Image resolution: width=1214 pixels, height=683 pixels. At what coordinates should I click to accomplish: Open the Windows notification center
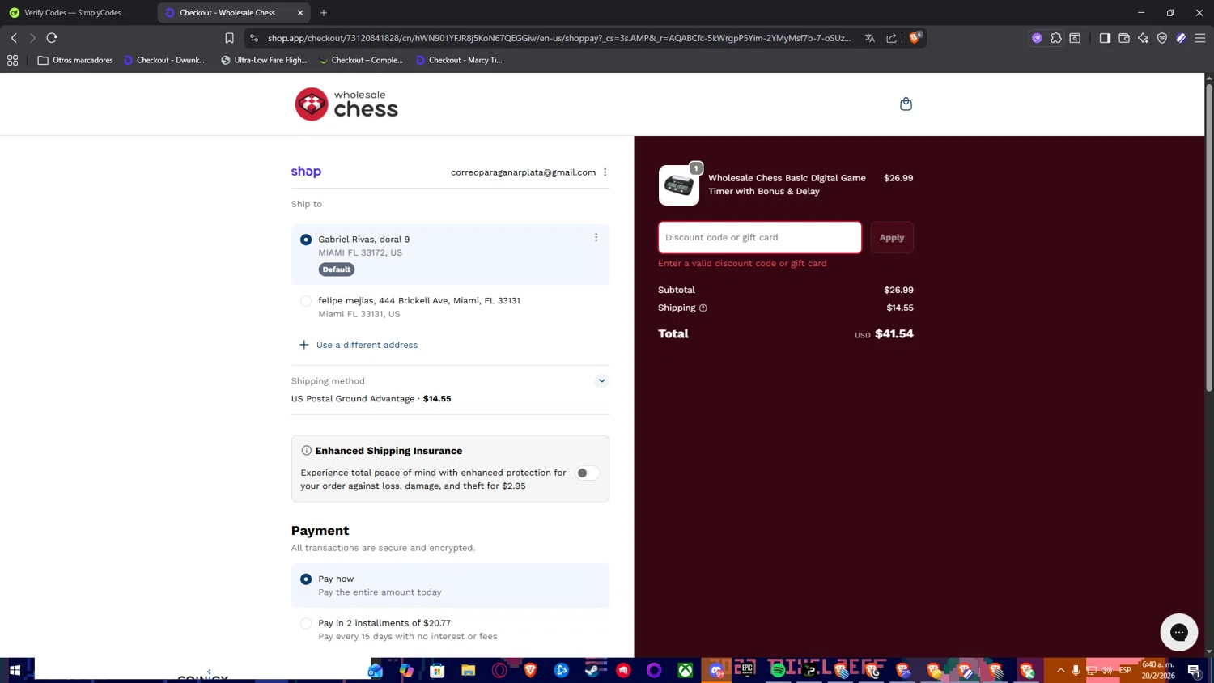pos(1194,670)
